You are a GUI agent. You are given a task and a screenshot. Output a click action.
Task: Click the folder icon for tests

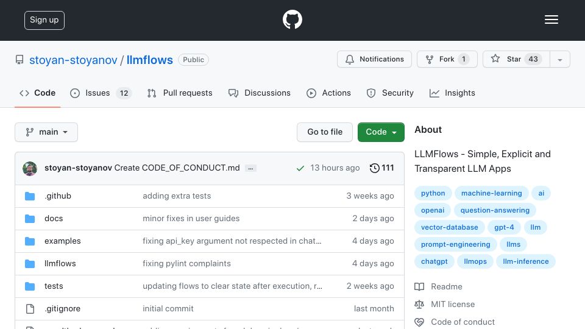(30, 286)
